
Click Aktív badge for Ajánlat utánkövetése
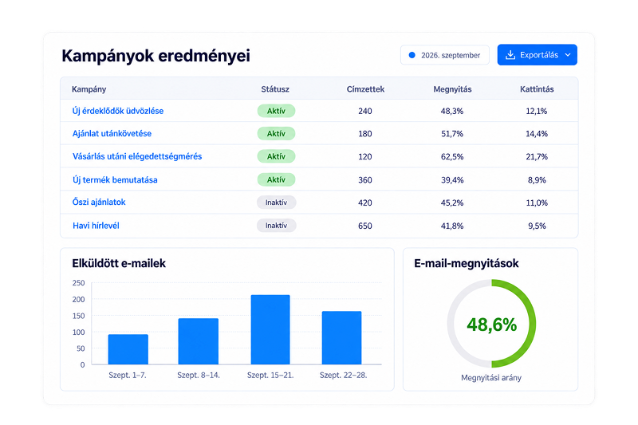click(x=276, y=133)
